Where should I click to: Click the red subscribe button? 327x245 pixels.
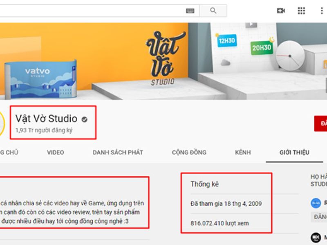coord(323,122)
